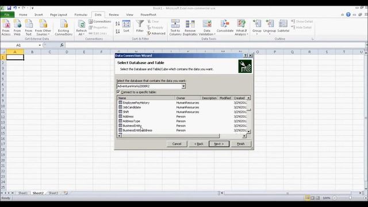Click Advanced filter option
The width and height of the screenshot is (368, 207).
[156, 33]
